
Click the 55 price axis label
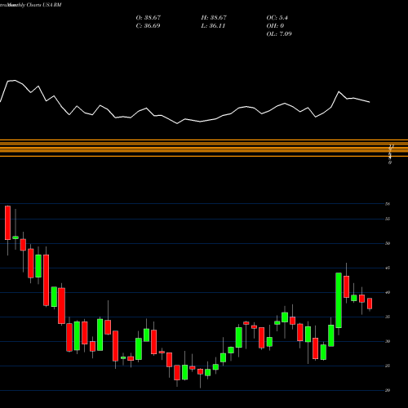coord(388,219)
